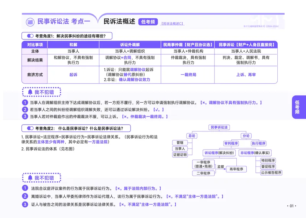
Task: Click the bell icon in the upper 我不犯错 box
Action: pyautogui.click(x=30, y=92)
